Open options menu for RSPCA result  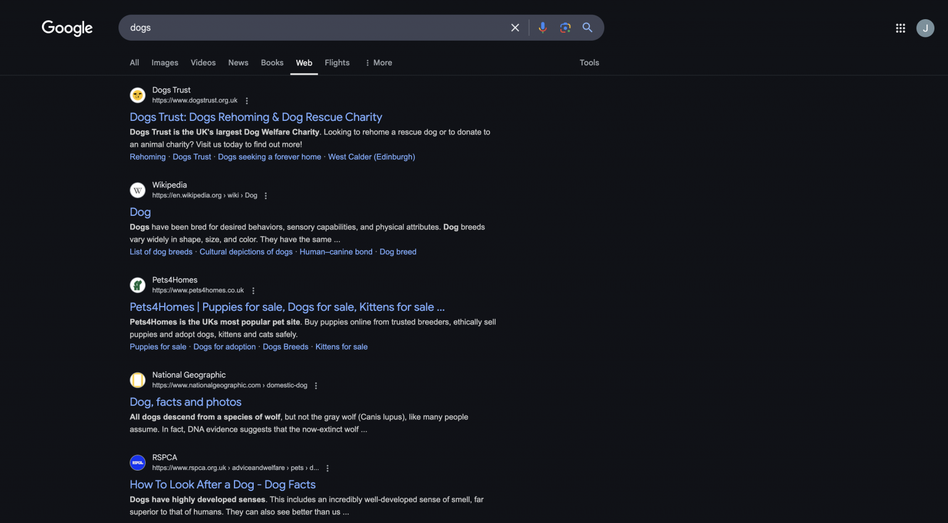pos(328,468)
